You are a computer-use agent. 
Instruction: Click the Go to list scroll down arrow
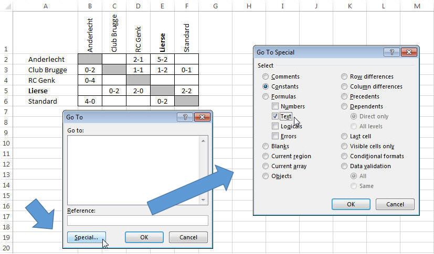(x=204, y=200)
